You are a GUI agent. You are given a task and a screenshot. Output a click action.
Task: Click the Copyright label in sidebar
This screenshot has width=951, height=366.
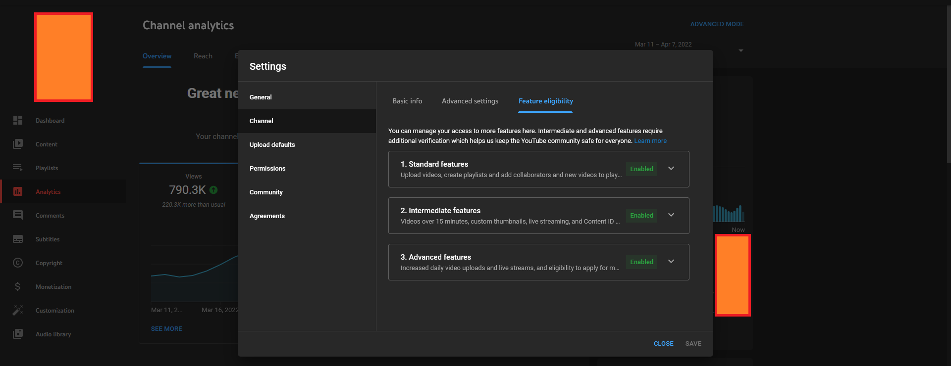click(49, 263)
